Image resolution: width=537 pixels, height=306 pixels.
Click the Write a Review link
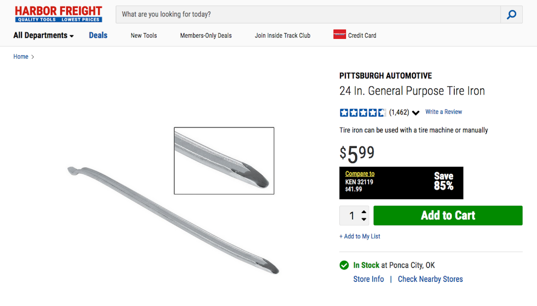[443, 112]
